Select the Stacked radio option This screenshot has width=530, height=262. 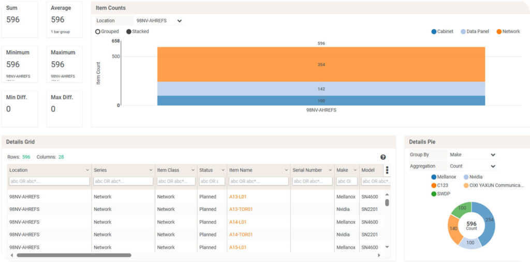pyautogui.click(x=128, y=32)
